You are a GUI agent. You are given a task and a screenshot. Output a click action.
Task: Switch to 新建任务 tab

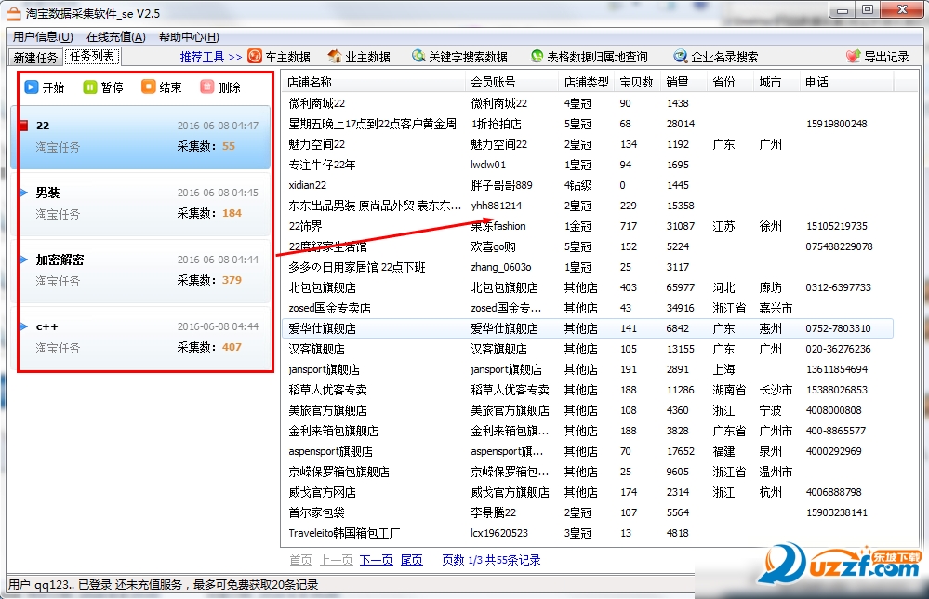click(35, 58)
